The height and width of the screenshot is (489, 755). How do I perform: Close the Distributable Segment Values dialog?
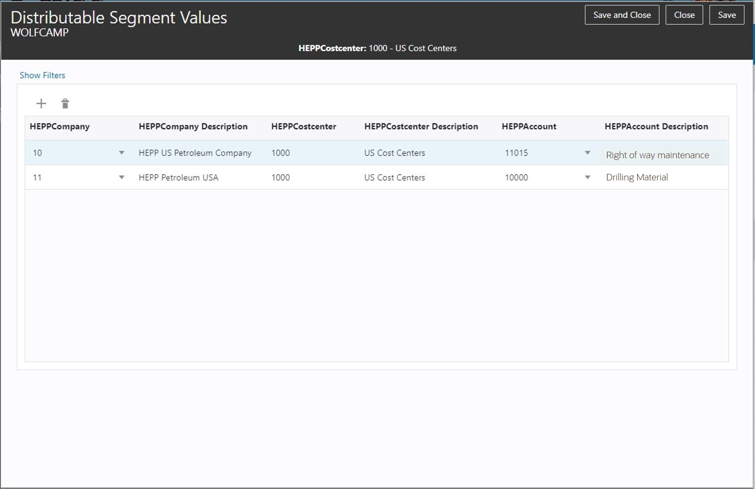(x=684, y=15)
